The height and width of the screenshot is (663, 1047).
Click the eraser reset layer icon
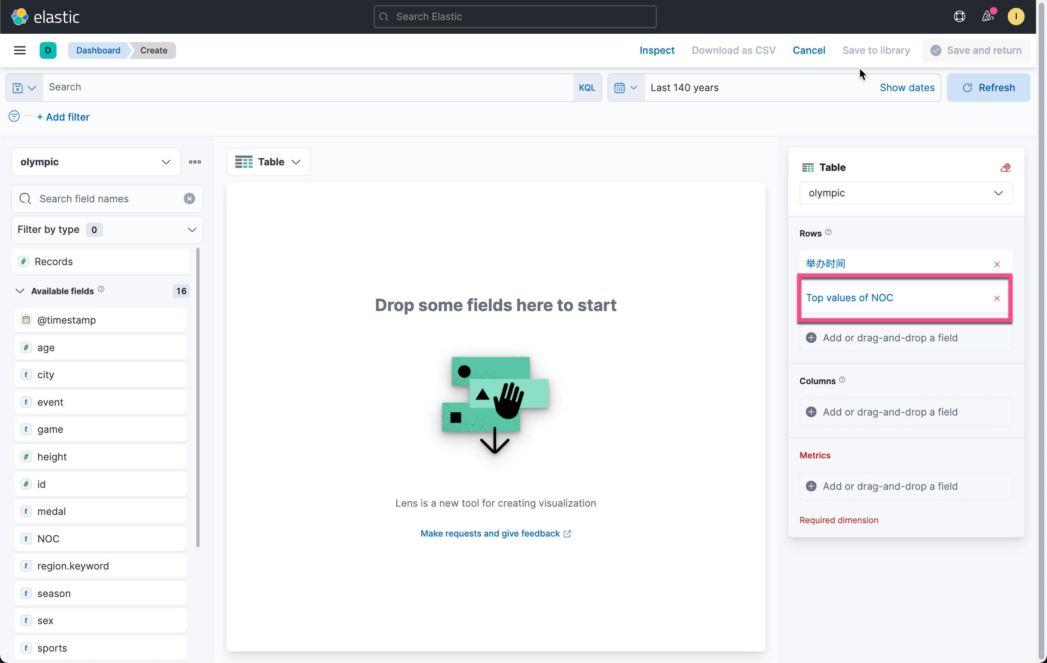(x=1005, y=168)
